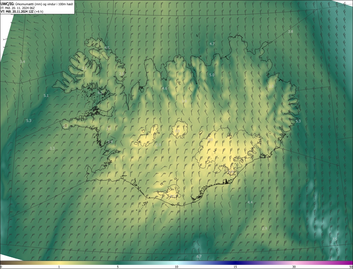Click the 6.7 value label
353x269 pixels.
pos(199,257)
